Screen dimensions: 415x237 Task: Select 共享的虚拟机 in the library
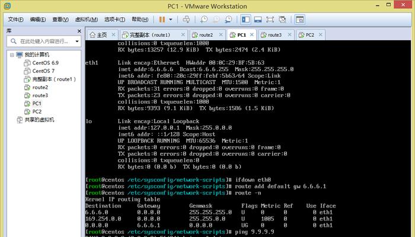tap(40, 120)
